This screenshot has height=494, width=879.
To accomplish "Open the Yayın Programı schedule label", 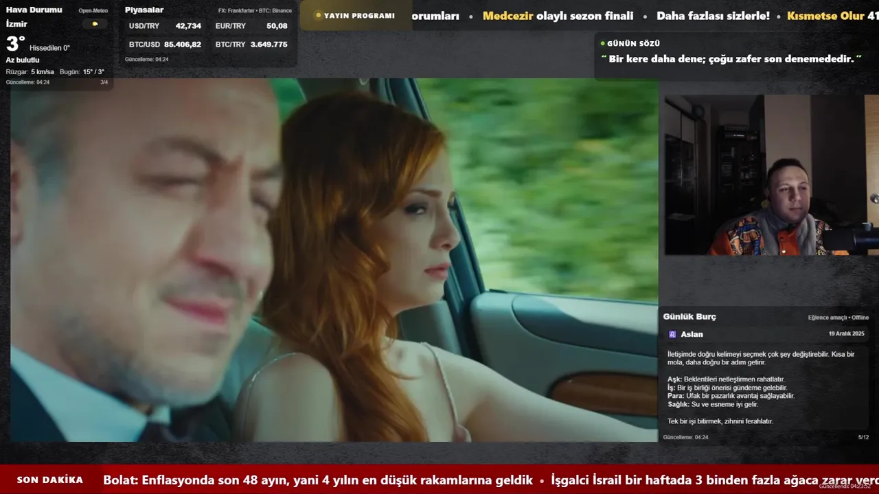I will pos(359,16).
